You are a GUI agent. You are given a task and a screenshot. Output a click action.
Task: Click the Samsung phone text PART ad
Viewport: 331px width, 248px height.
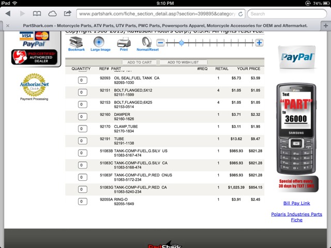[x=296, y=129]
